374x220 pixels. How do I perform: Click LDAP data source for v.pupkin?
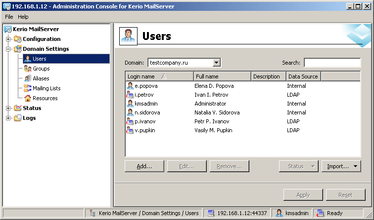[x=293, y=130]
